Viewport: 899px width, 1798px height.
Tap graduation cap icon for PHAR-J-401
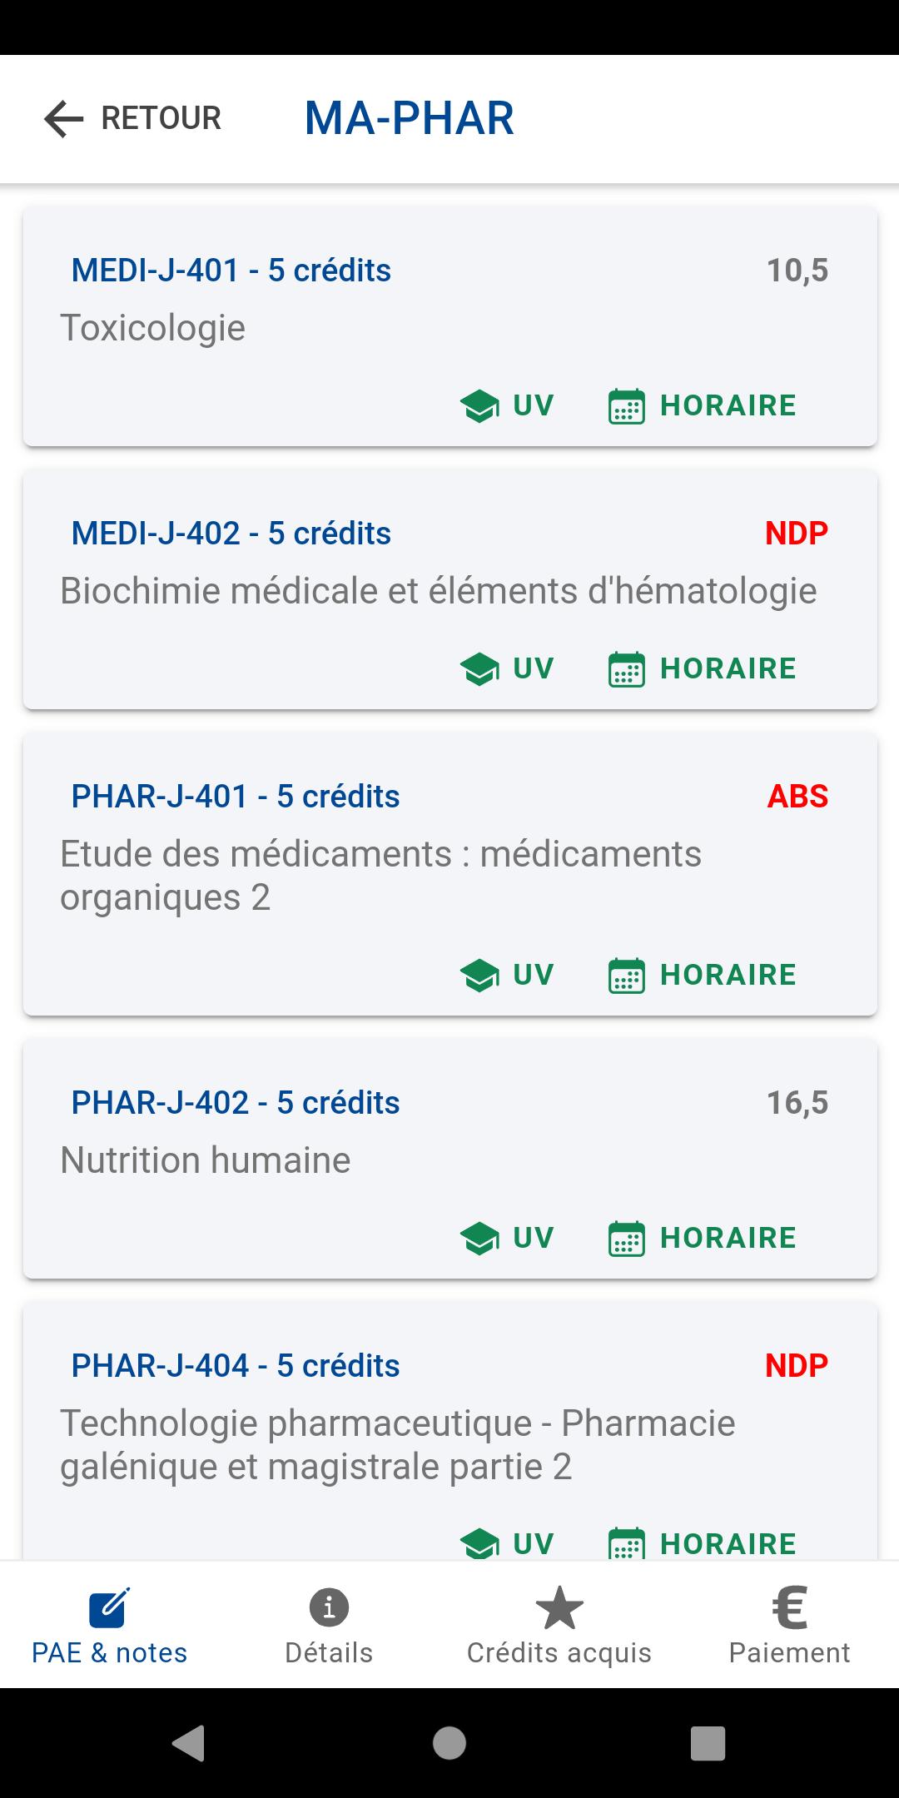(479, 976)
